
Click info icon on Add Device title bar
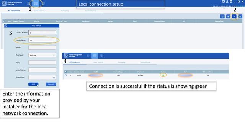click(5, 25)
